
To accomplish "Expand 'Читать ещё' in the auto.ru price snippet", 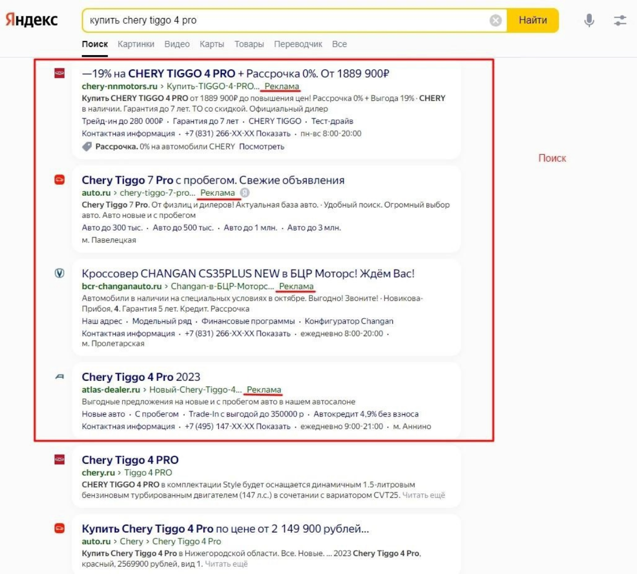I will (x=226, y=564).
